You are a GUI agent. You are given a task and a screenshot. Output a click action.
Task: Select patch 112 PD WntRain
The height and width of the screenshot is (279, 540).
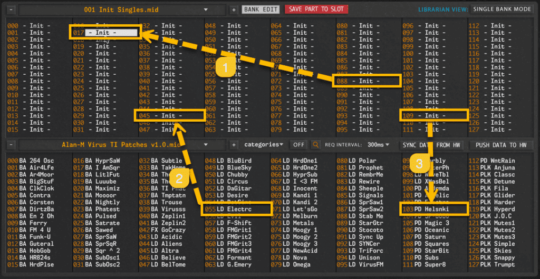point(491,161)
